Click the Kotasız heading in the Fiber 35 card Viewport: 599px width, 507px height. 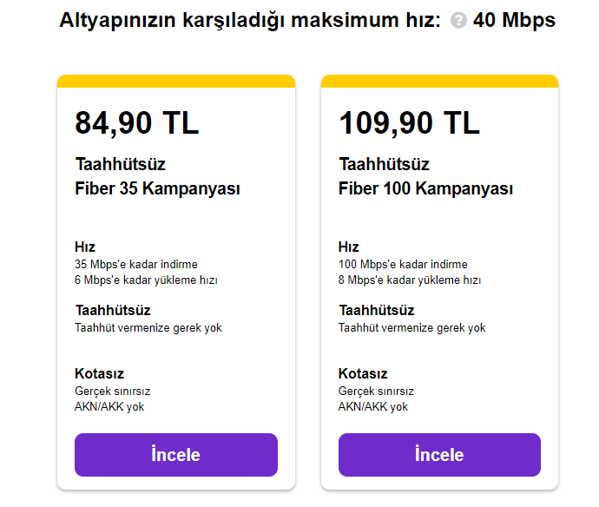pos(99,374)
